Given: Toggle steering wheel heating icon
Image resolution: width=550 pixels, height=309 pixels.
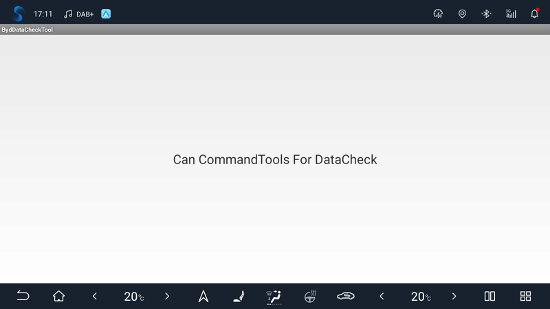Looking at the screenshot, I should [310, 296].
